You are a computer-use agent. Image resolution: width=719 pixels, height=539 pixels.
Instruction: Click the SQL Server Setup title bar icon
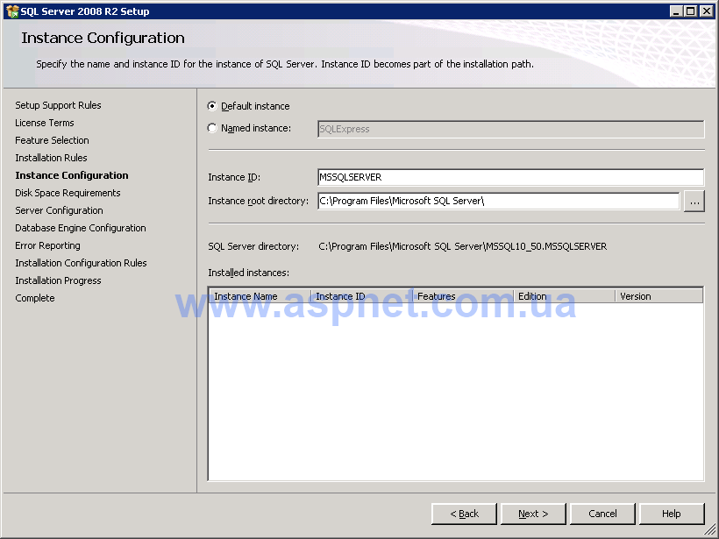coord(12,11)
